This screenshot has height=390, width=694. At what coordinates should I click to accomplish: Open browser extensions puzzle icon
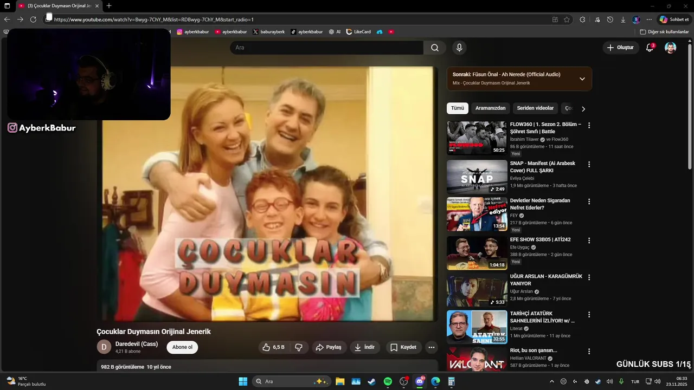pyautogui.click(x=582, y=19)
